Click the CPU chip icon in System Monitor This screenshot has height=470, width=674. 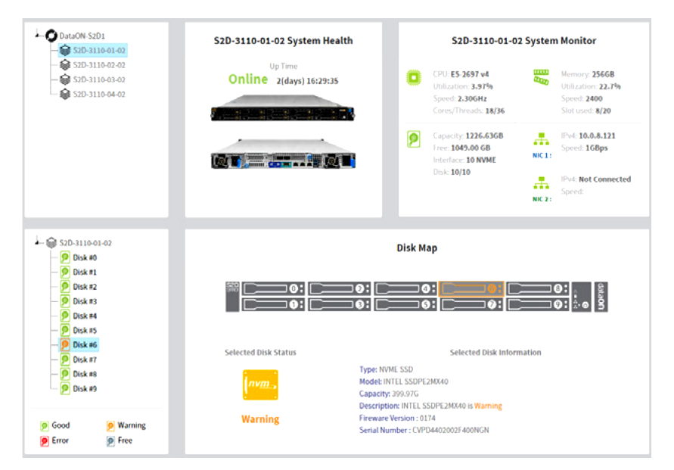(414, 77)
